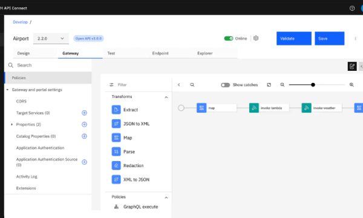
Task: Click the help question mark icon
Action: [352, 8]
